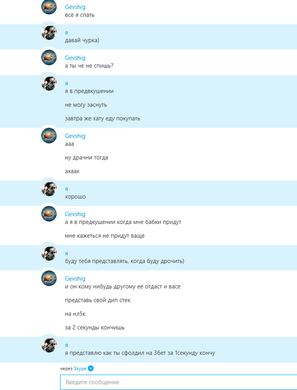Click Gevshig avatar beside "а ты че не спишь?"

coord(49,58)
